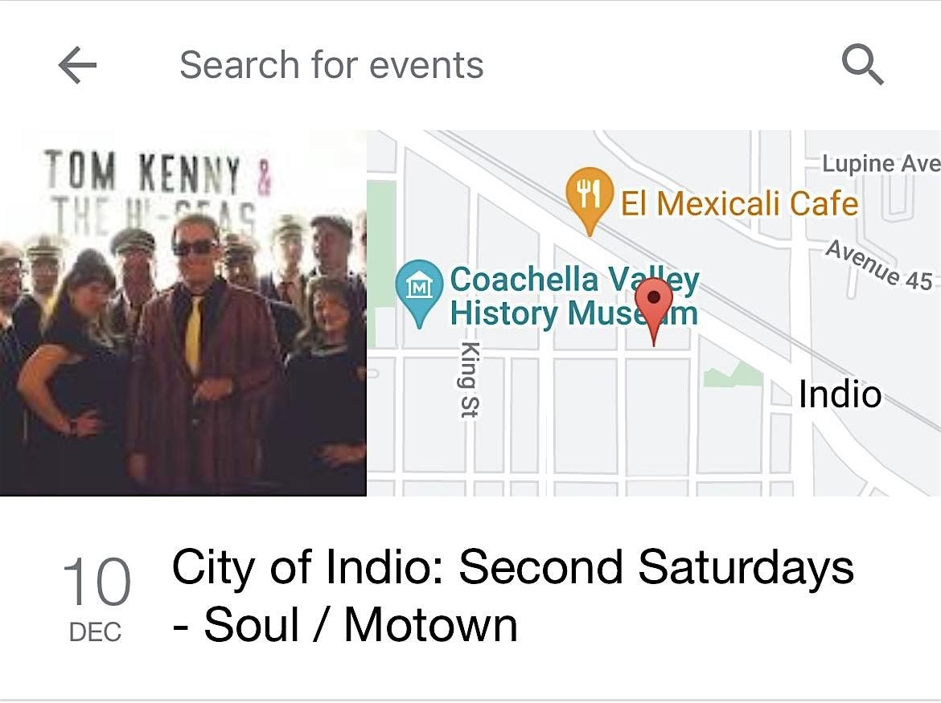Image resolution: width=941 pixels, height=703 pixels.
Task: Click the King St street label
Action: point(469,378)
